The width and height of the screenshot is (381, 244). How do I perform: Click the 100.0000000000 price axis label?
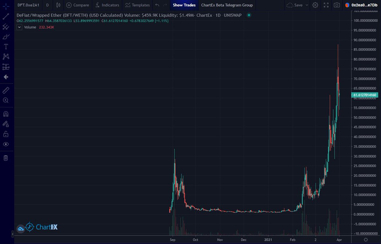point(365,21)
